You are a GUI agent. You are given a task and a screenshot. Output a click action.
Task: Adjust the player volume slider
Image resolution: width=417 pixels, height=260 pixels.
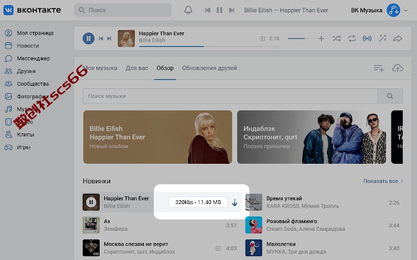click(x=298, y=39)
